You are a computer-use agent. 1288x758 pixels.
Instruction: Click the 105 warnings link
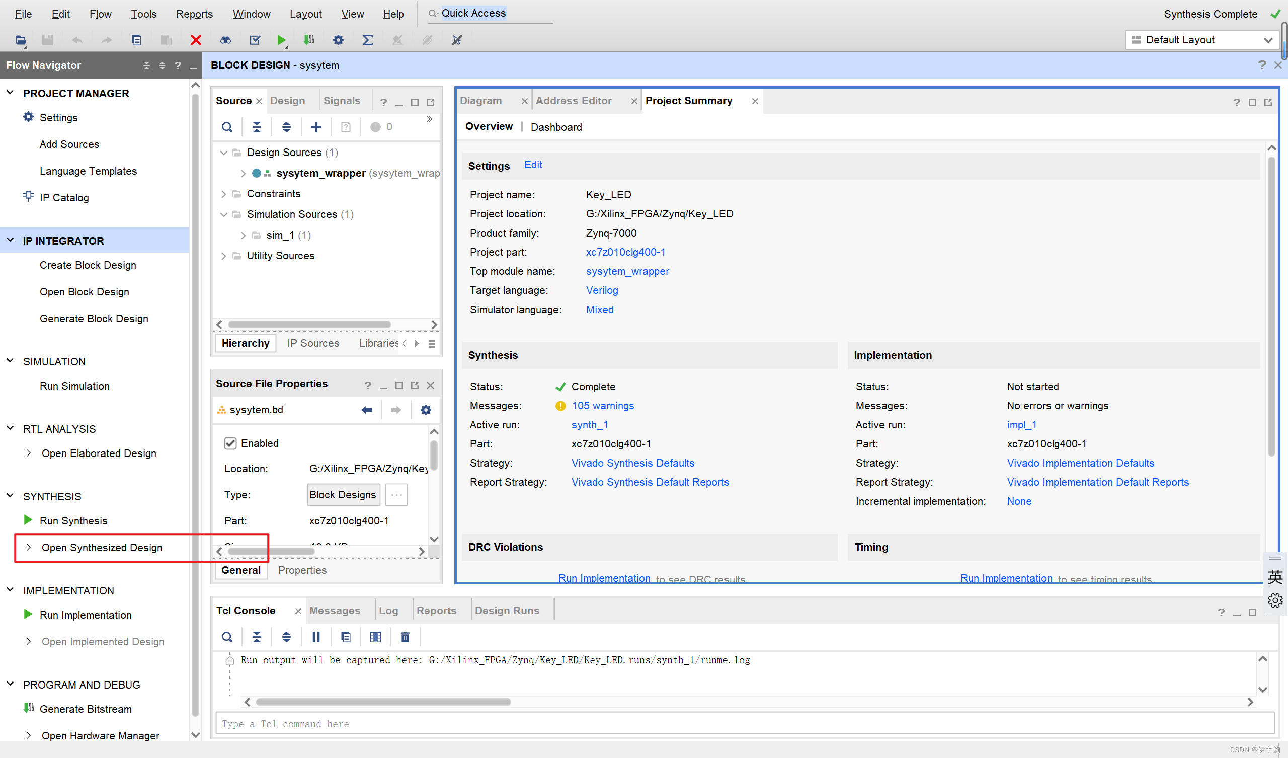(x=603, y=406)
